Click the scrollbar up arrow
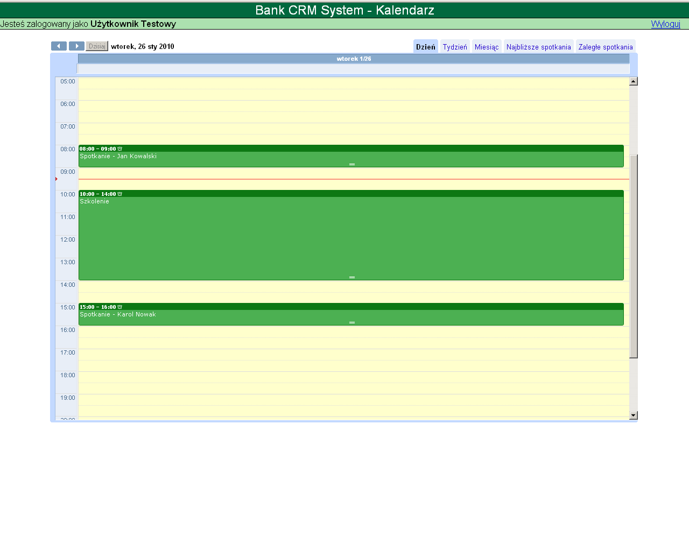The image size is (689, 551). tap(634, 81)
